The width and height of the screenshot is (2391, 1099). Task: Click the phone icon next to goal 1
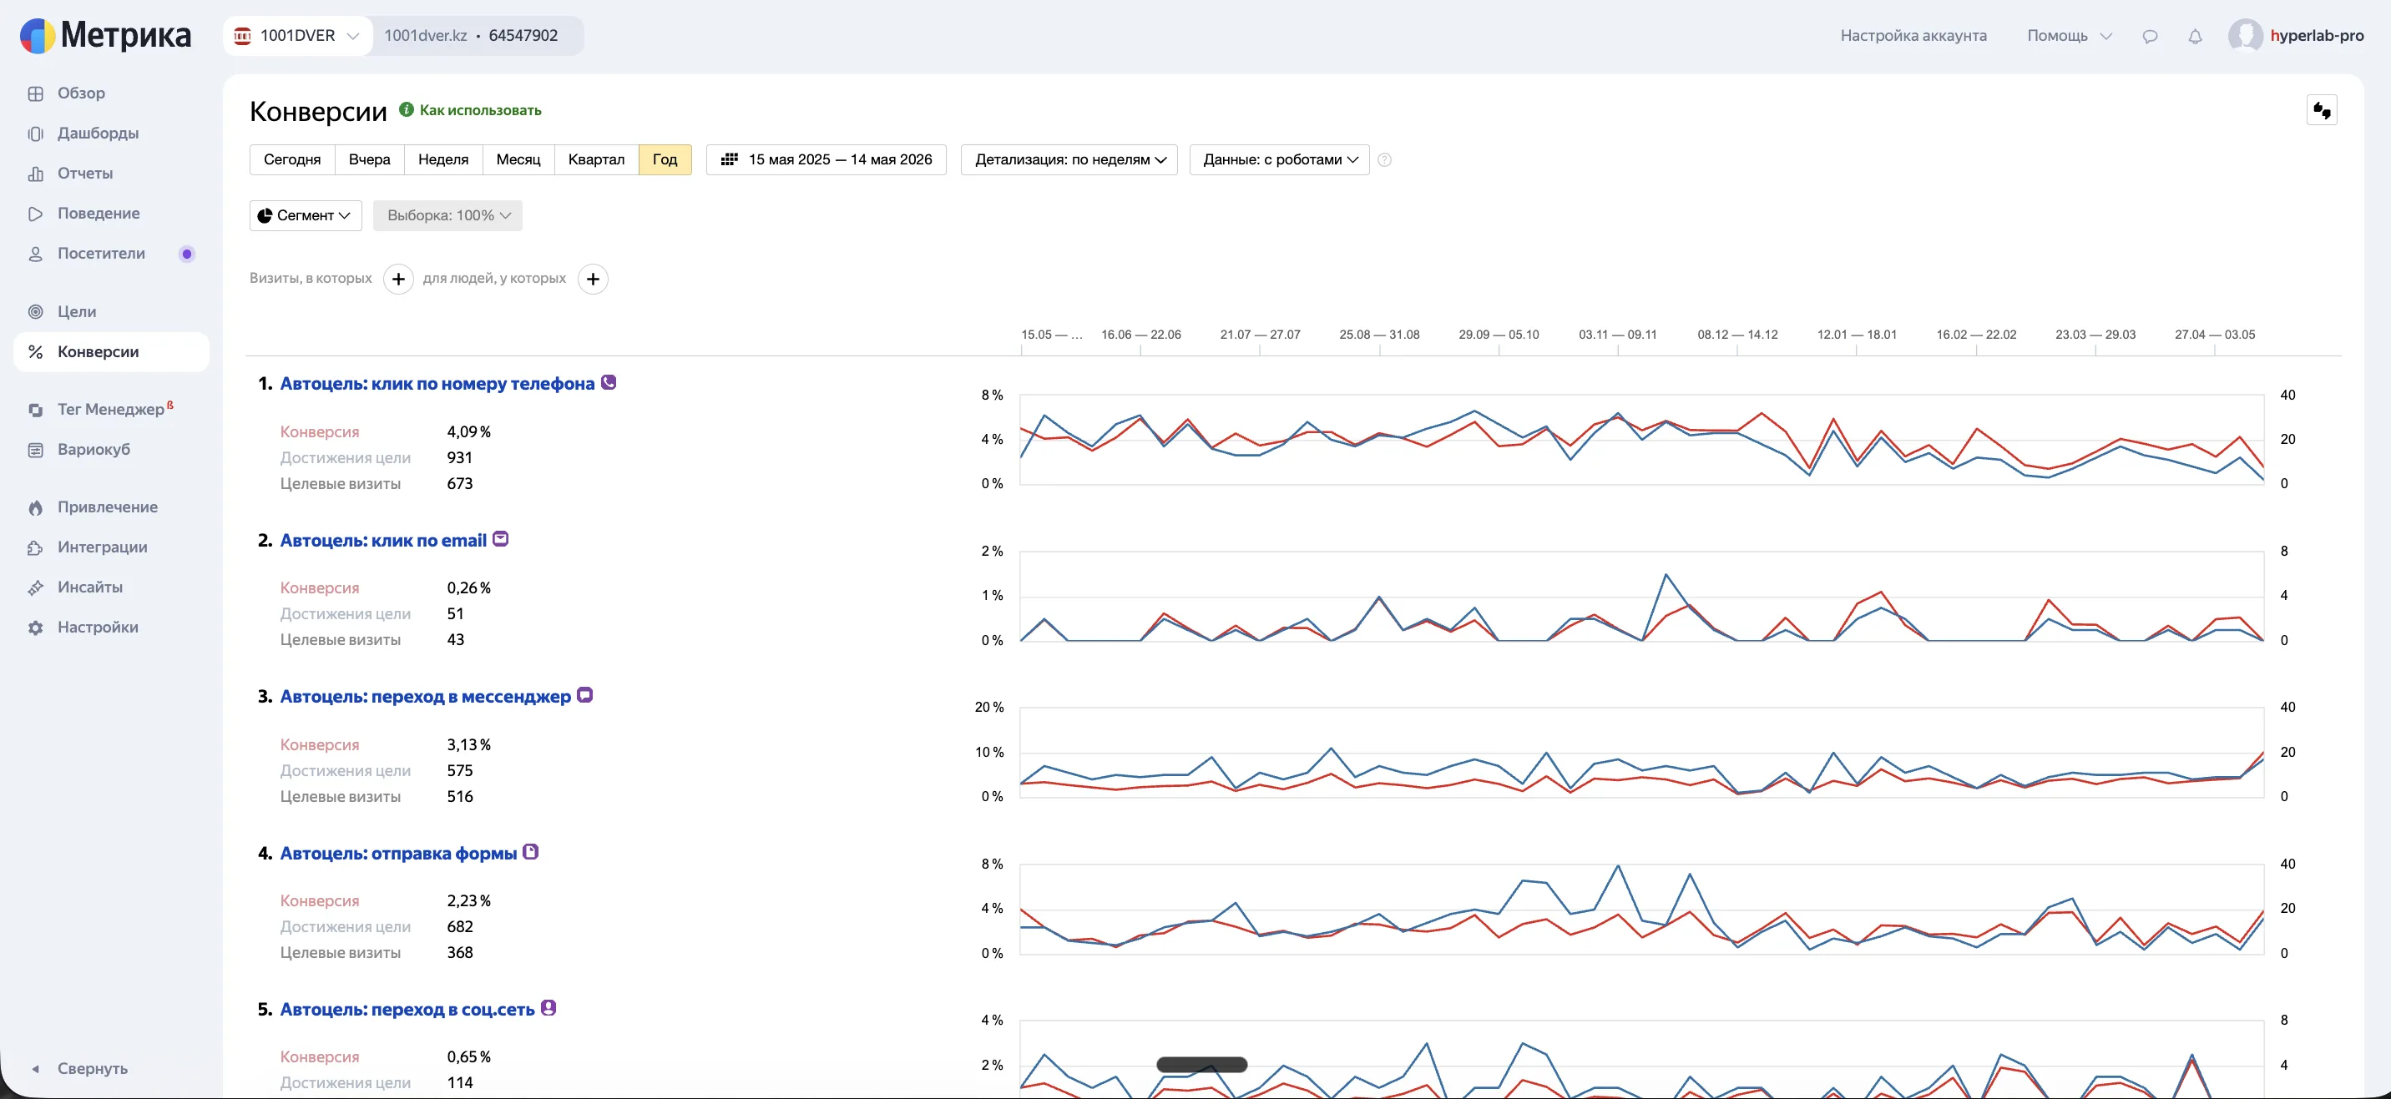(609, 382)
